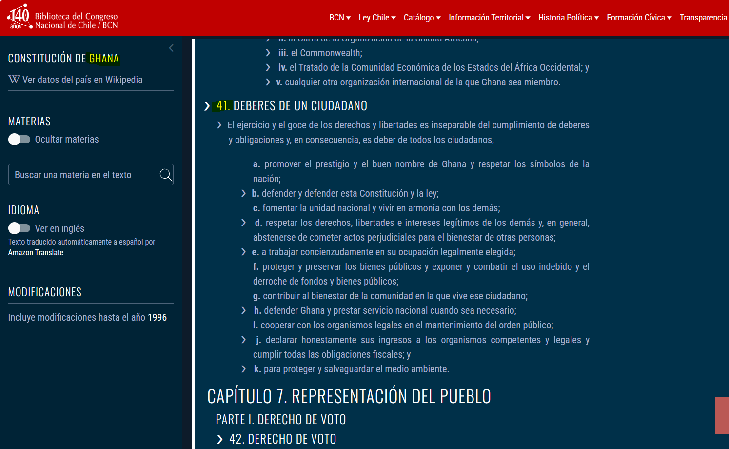The width and height of the screenshot is (729, 449).
Task: Toggle the Ver en inglés switch
Action: pyautogui.click(x=20, y=228)
